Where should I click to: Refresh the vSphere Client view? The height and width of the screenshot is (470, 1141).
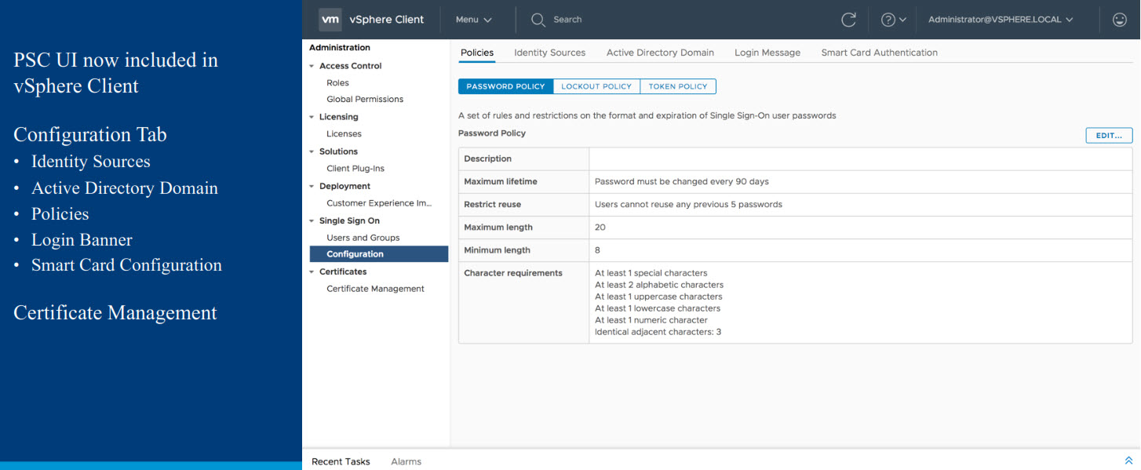pyautogui.click(x=848, y=20)
